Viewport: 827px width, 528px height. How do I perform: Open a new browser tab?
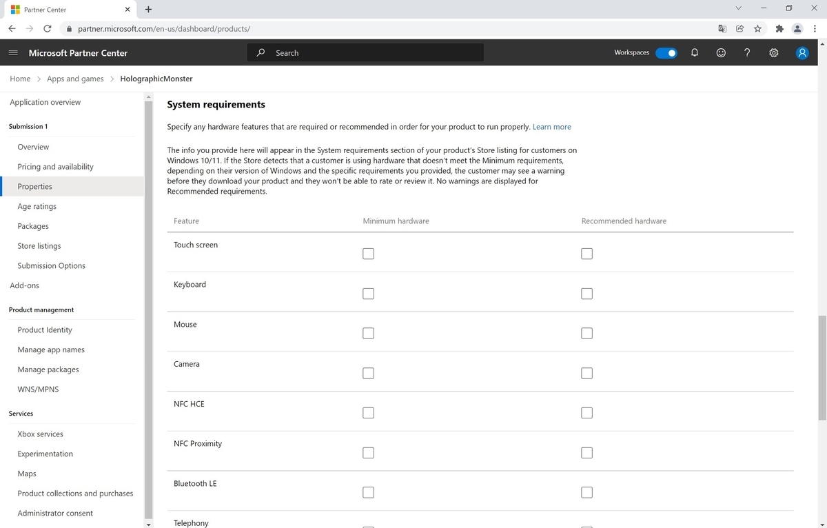[149, 10]
